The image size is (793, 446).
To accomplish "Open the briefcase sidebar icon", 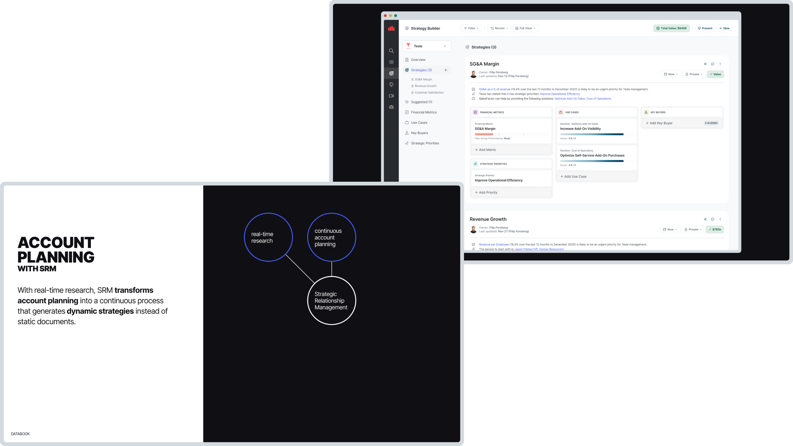I will [391, 107].
